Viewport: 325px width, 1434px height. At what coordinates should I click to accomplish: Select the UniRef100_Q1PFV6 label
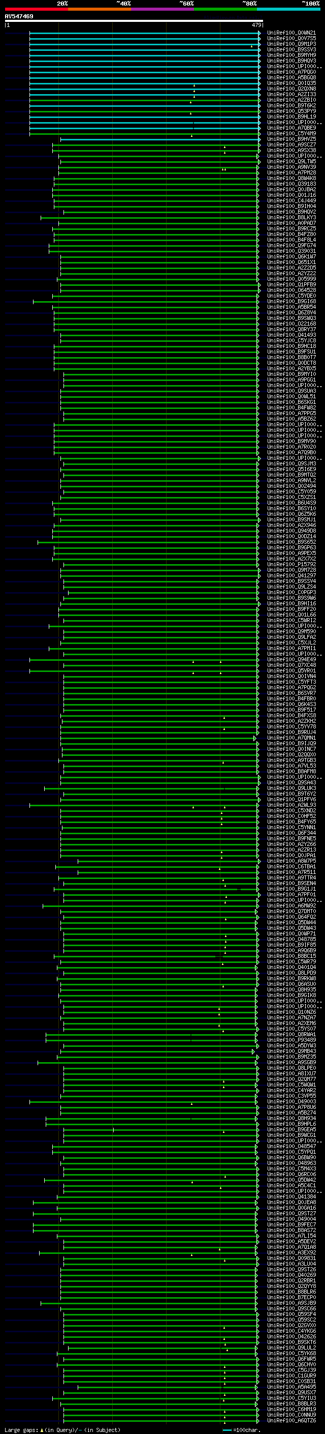coord(291,799)
